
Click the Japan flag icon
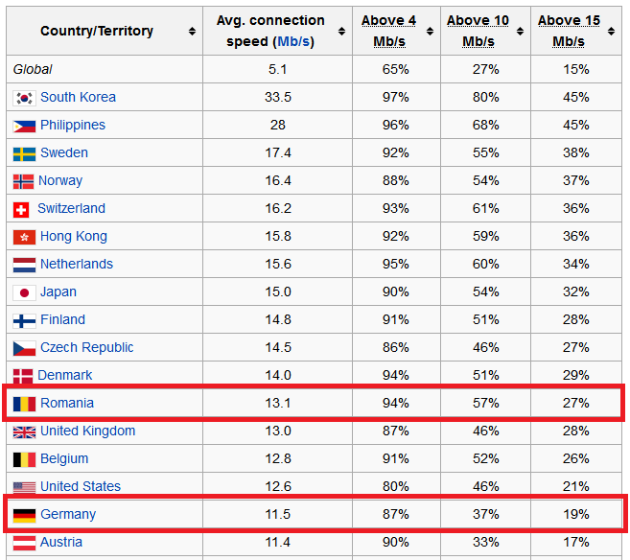(25, 292)
